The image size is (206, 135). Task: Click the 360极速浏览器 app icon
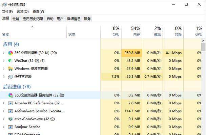pos(11,53)
